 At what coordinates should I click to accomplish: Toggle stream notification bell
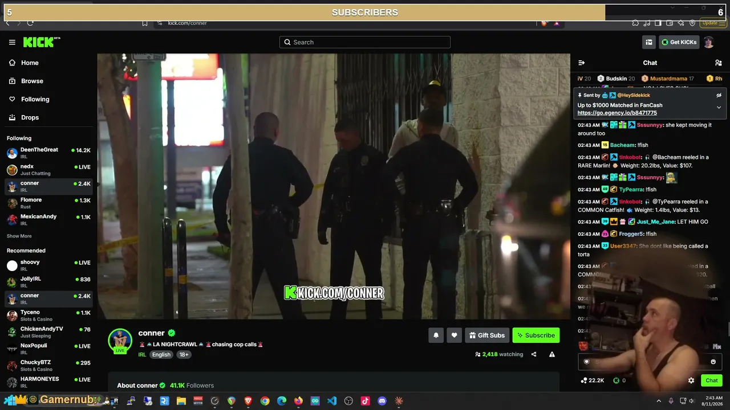[x=436, y=335]
